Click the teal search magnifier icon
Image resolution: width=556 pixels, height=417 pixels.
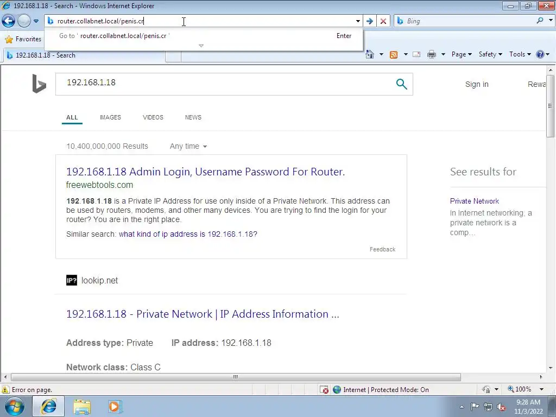(401, 84)
